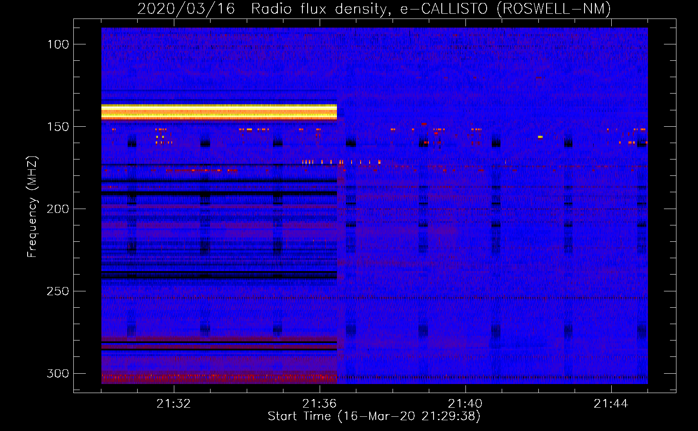
Task: Click the '100' frequency tick label
Action: [58, 44]
